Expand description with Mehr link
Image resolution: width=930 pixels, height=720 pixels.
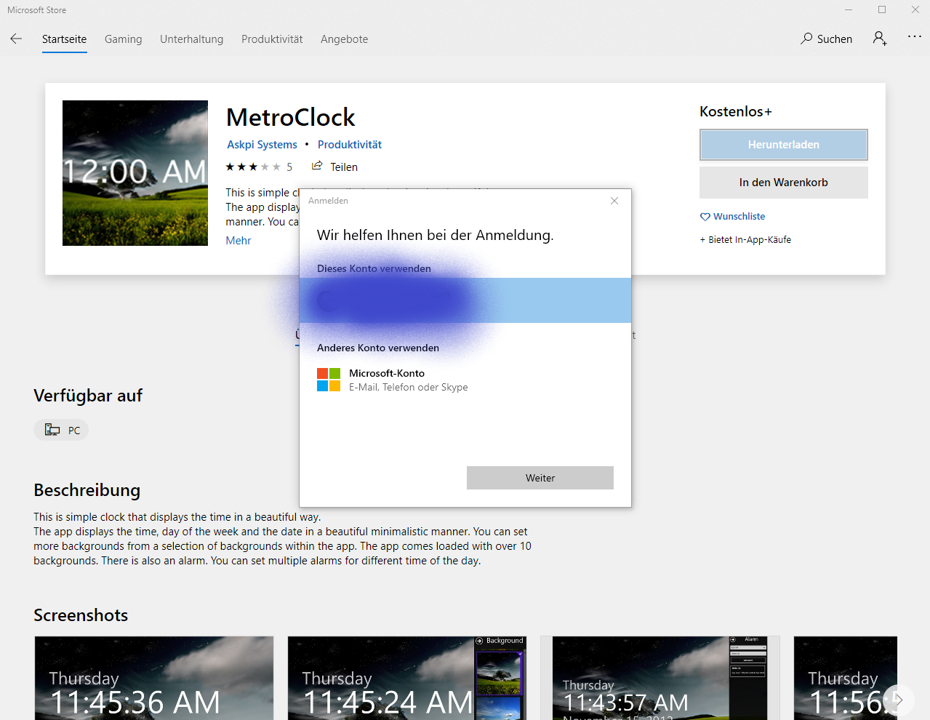(x=238, y=241)
